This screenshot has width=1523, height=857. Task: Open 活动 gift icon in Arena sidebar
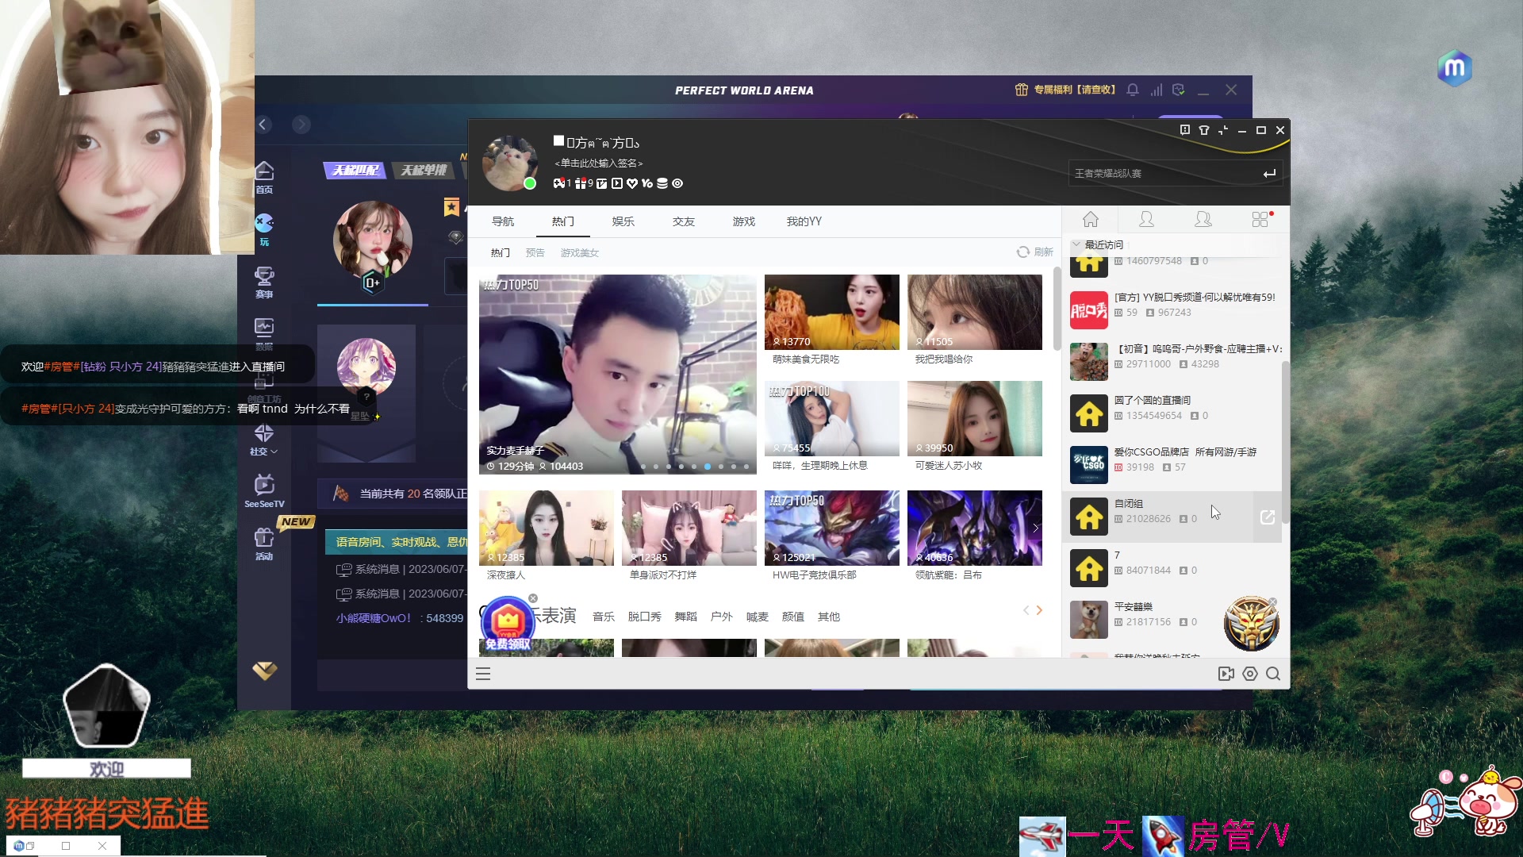pos(264,544)
